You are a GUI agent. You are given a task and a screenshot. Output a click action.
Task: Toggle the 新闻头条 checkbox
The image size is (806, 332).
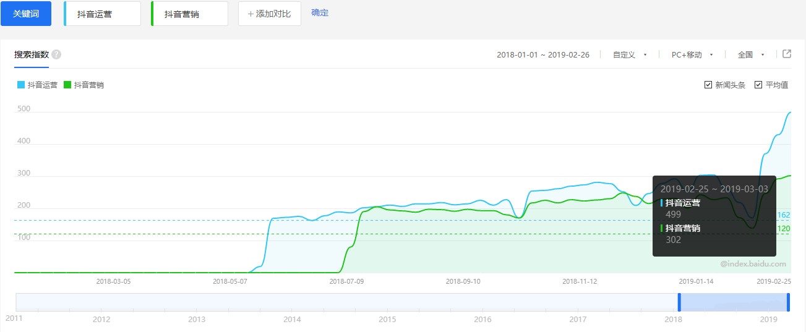[708, 85]
